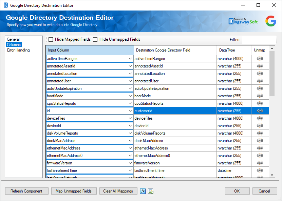Click the Google logo in the header
Image resolution: width=282 pixels, height=201 pixels.
pos(270,21)
